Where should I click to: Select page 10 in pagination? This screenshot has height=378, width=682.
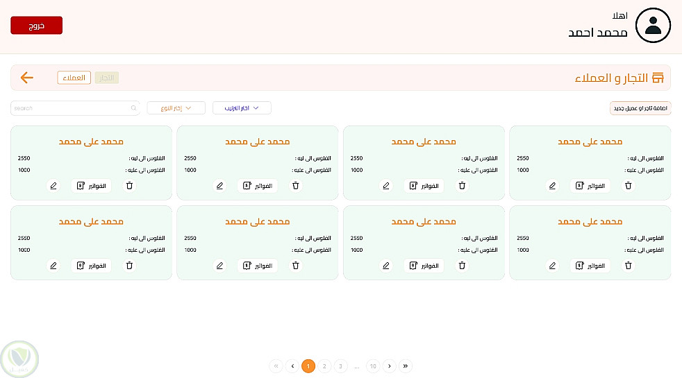[373, 366]
